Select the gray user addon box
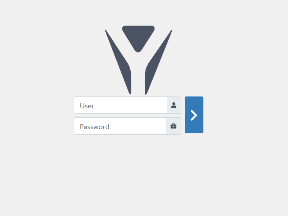The height and width of the screenshot is (216, 288). pos(174,105)
